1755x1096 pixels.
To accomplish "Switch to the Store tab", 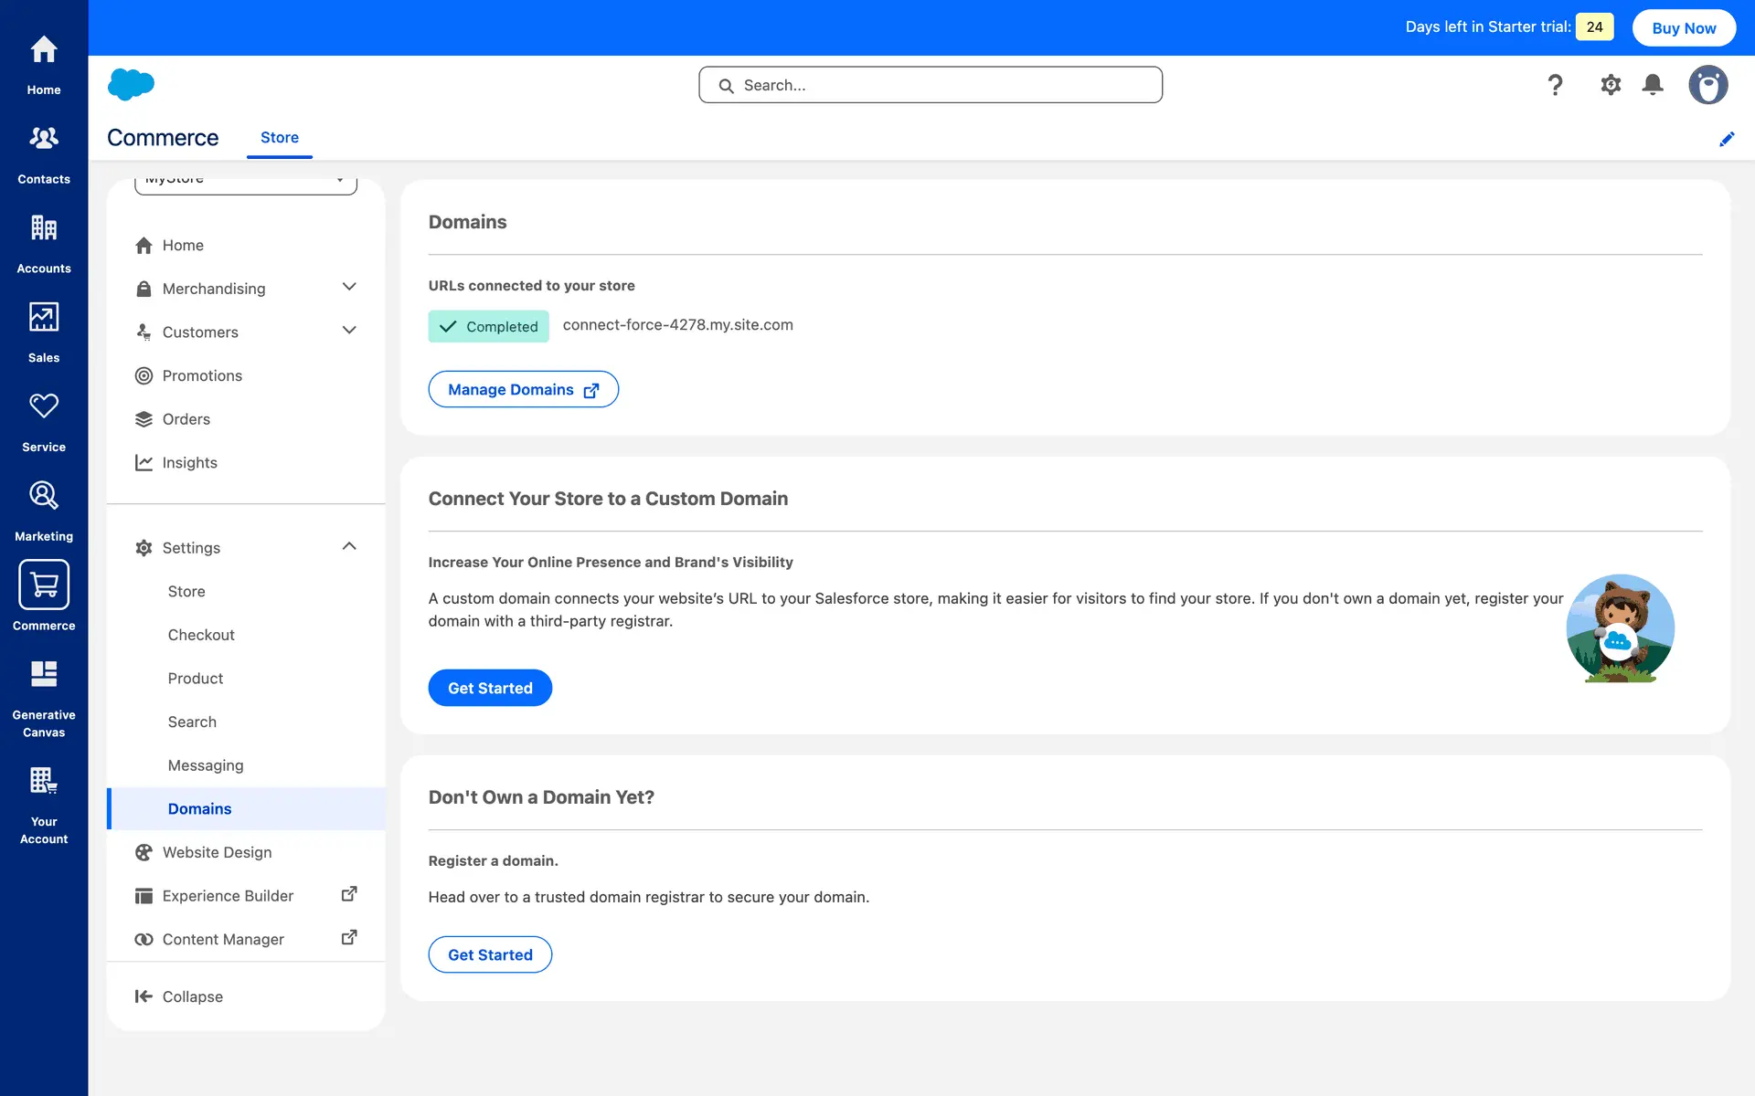I will 279,137.
